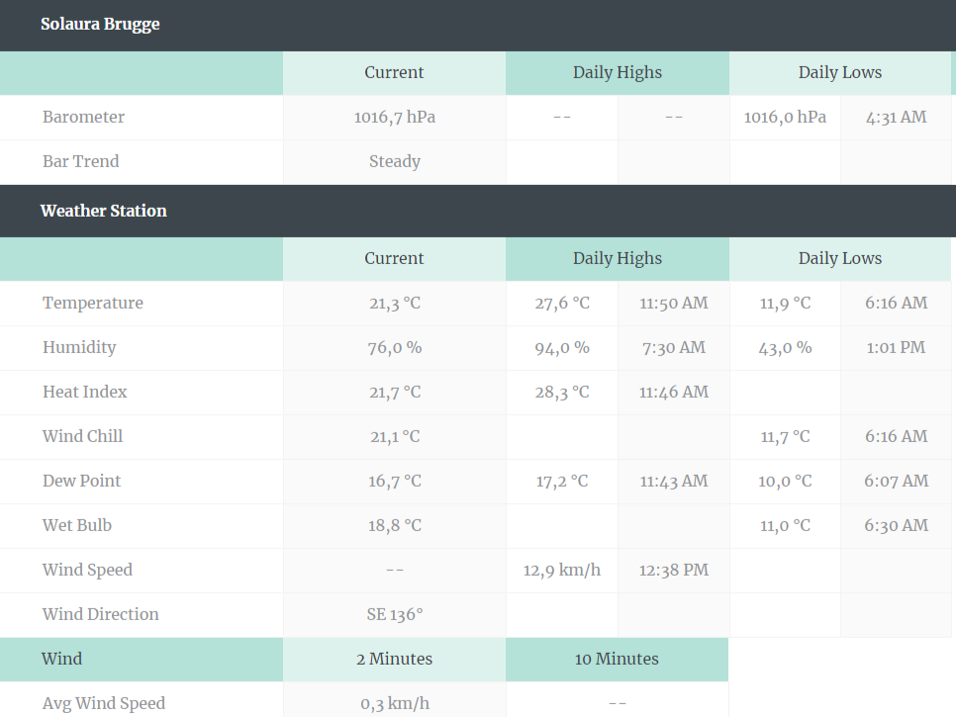Click the Steady bar trend value
This screenshot has width=956, height=717.
(395, 161)
